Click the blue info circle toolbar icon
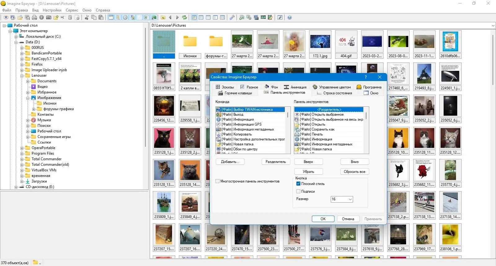 click(x=42, y=18)
